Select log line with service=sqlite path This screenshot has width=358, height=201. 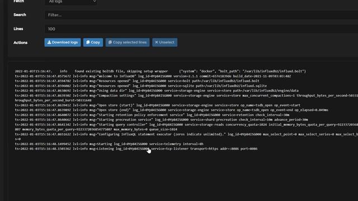141,86
